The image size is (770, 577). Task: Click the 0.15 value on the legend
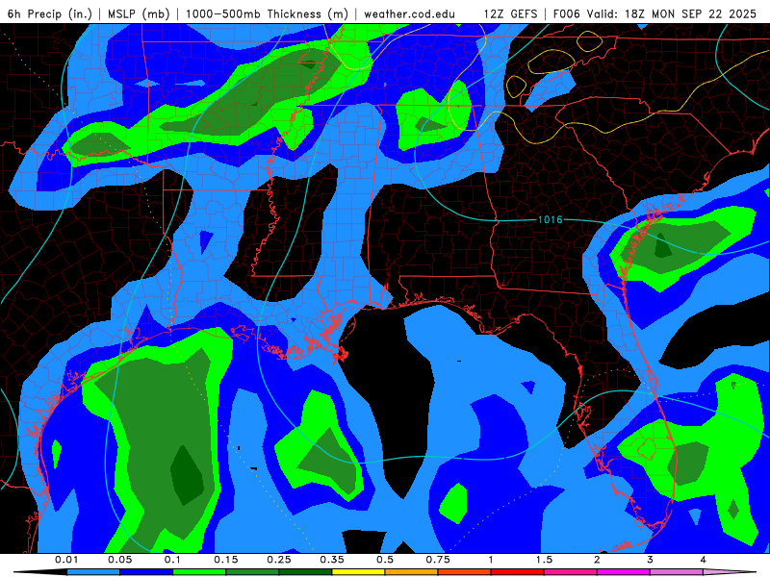point(226,560)
